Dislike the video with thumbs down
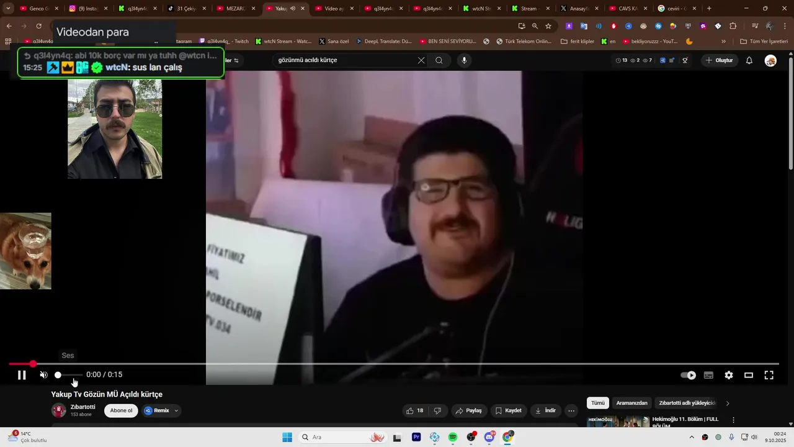This screenshot has width=794, height=447. click(x=437, y=410)
